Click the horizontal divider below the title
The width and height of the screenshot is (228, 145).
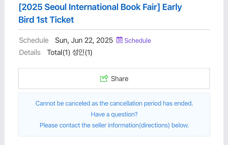(x=114, y=30)
